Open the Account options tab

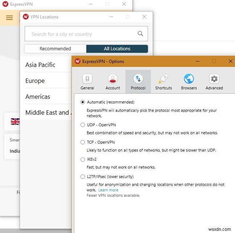click(x=113, y=82)
